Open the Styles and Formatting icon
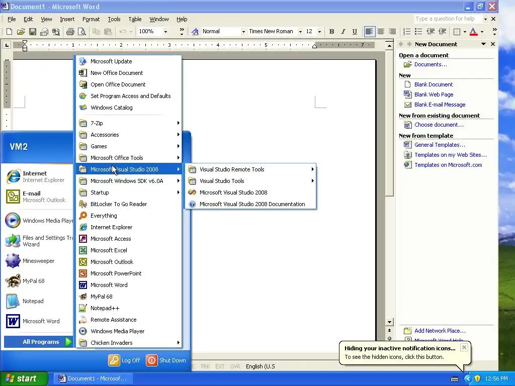 coord(195,32)
